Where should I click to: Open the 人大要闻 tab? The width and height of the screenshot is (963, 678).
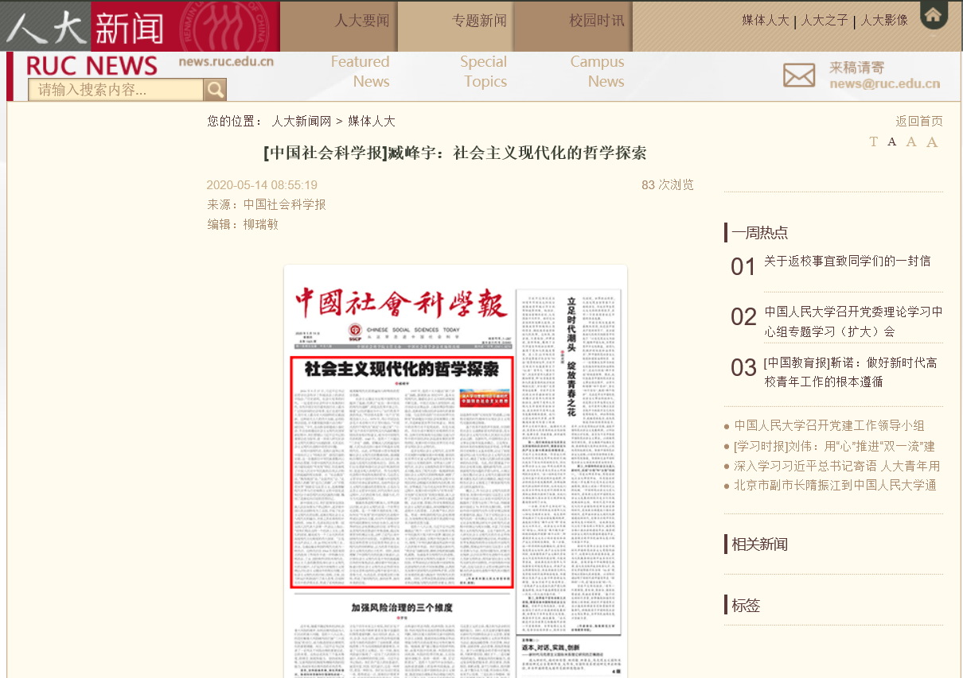coord(362,21)
